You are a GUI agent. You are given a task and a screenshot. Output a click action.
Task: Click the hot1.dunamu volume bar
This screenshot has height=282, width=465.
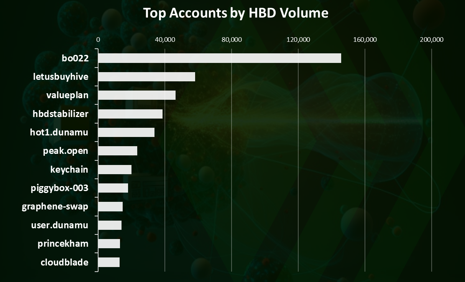(127, 132)
